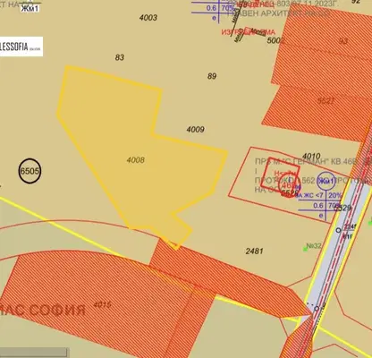Click parcel label 4003
Image resolution: width=372 pixels, height=358 pixels.
coord(148,18)
